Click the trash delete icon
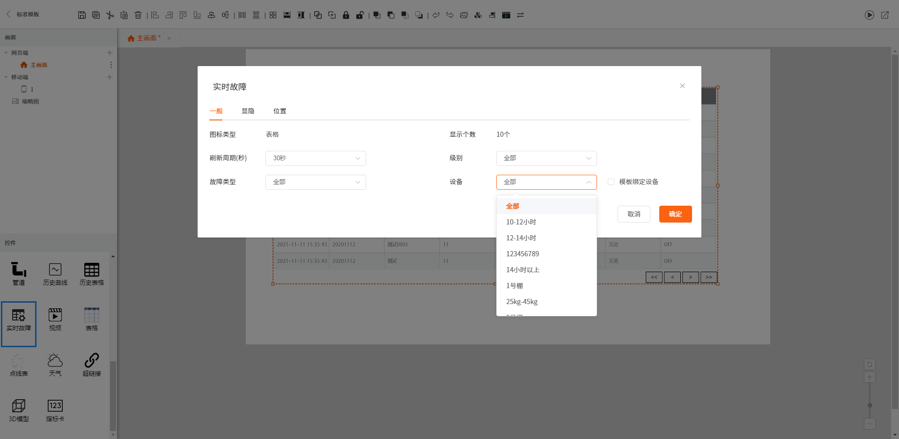The width and height of the screenshot is (899, 439). 138,15
